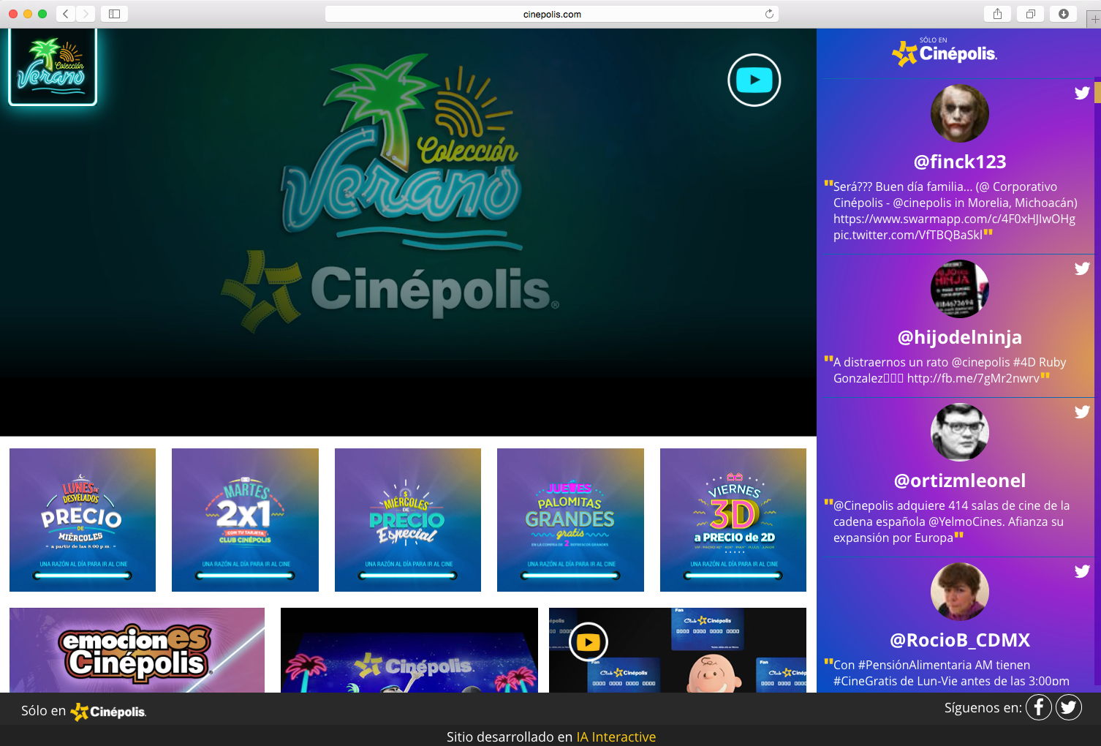Open the Colección Verano neon logo thumbnail
The height and width of the screenshot is (746, 1101).
click(53, 67)
